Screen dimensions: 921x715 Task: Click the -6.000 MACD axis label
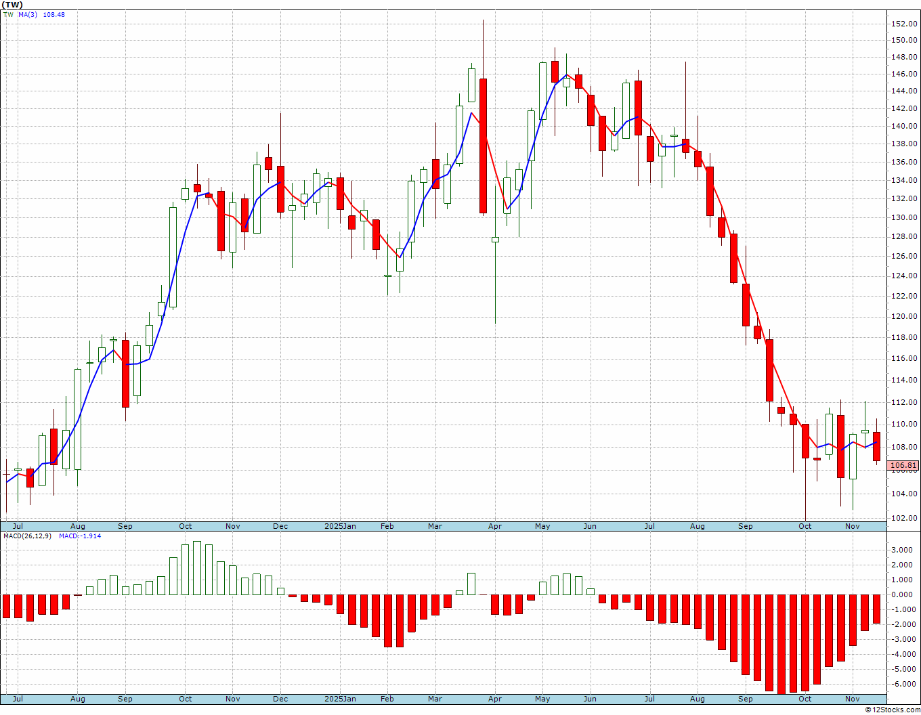pyautogui.click(x=902, y=684)
